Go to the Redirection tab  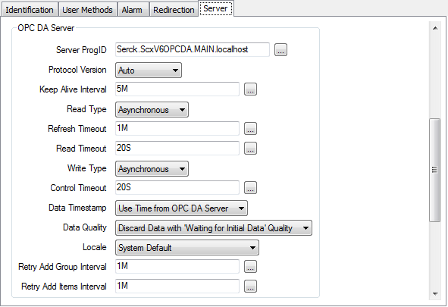tap(174, 10)
